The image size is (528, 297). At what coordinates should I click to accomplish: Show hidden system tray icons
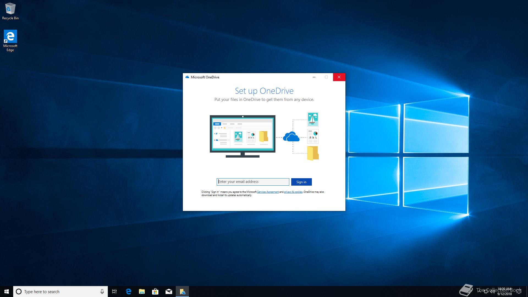[479, 291]
